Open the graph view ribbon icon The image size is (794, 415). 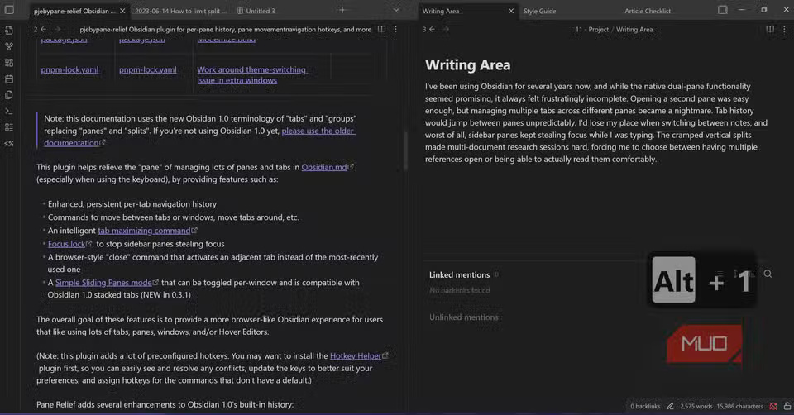click(9, 46)
